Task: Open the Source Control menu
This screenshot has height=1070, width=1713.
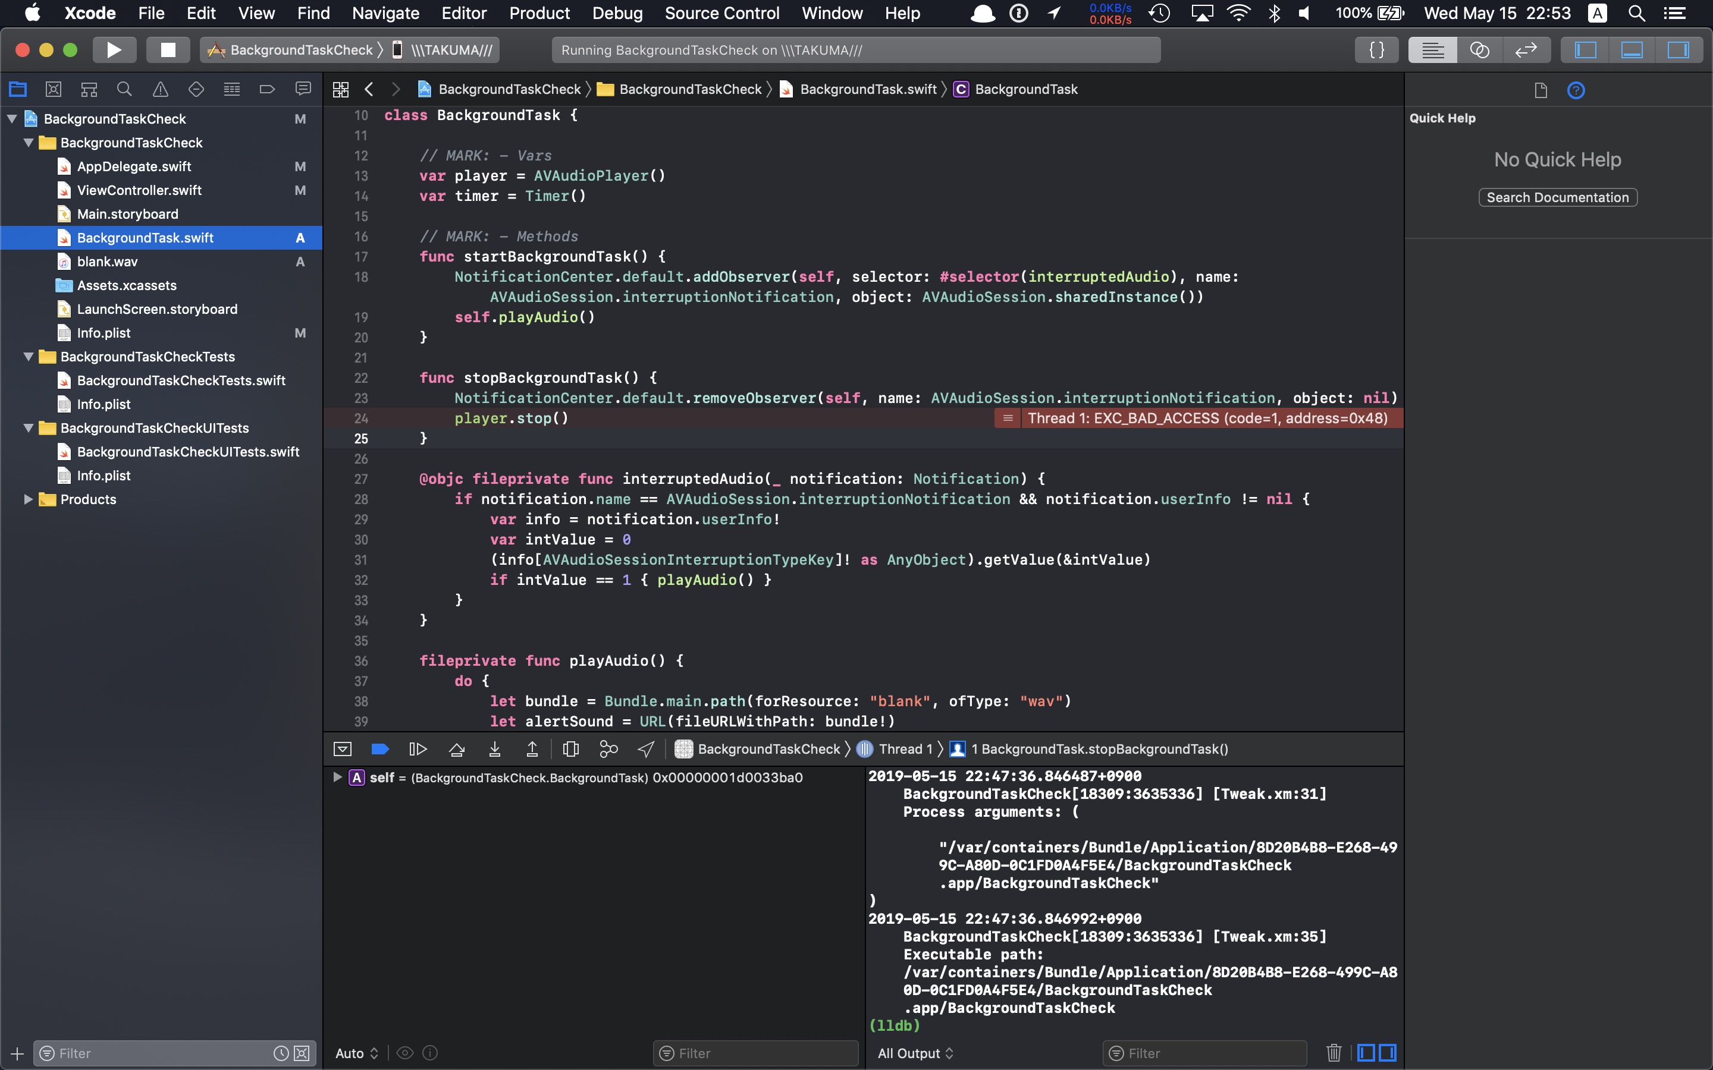Action: [721, 12]
